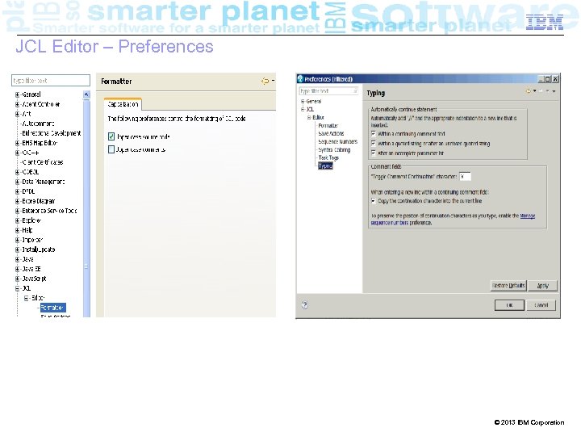This screenshot has height=436, width=581.
Task: Expand the Agent Controller tree node
Action: click(17, 104)
